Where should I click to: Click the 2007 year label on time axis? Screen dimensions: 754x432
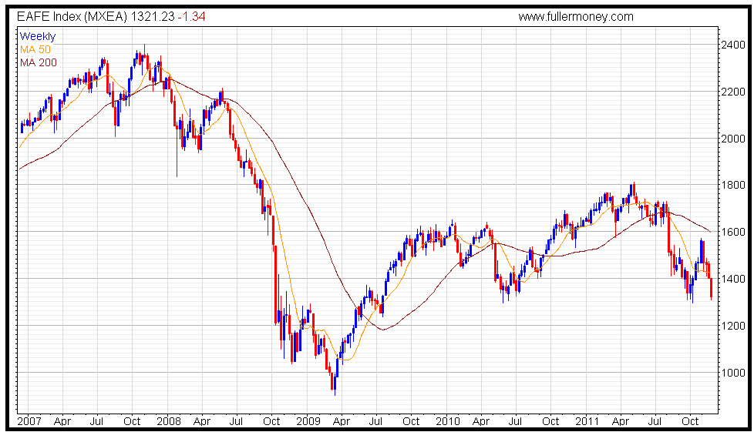click(29, 421)
